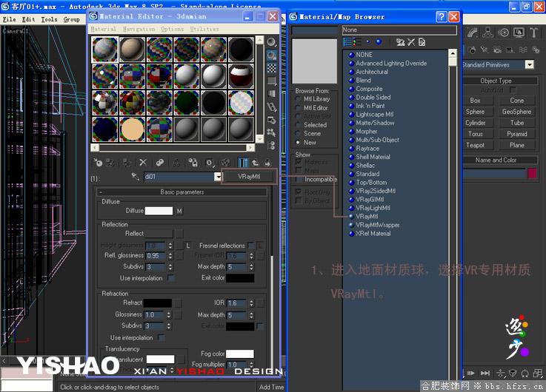Switch browser to View List icon

pyautogui.click(x=347, y=42)
